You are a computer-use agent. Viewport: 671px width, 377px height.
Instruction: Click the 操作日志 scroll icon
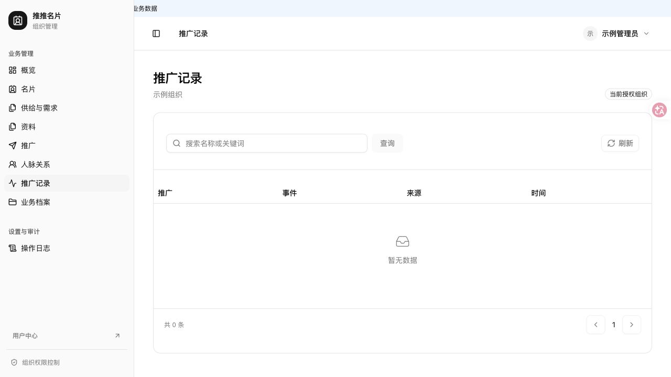13,248
